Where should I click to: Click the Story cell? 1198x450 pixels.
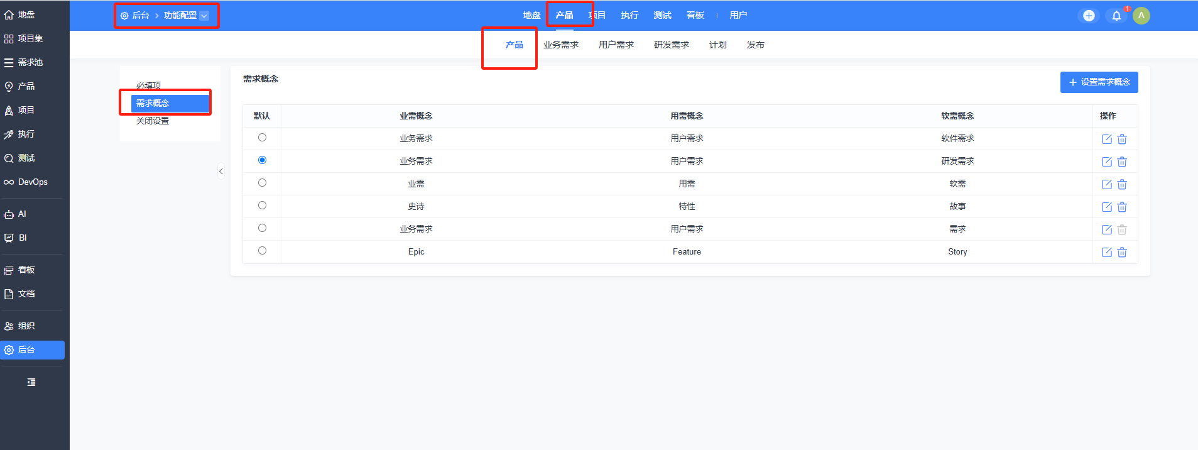coord(957,252)
